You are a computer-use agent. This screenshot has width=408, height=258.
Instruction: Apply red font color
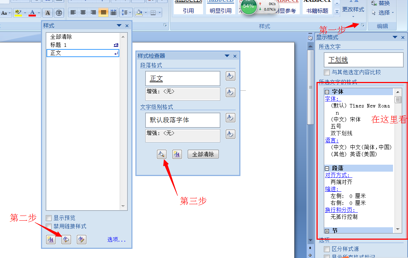click(32, 13)
